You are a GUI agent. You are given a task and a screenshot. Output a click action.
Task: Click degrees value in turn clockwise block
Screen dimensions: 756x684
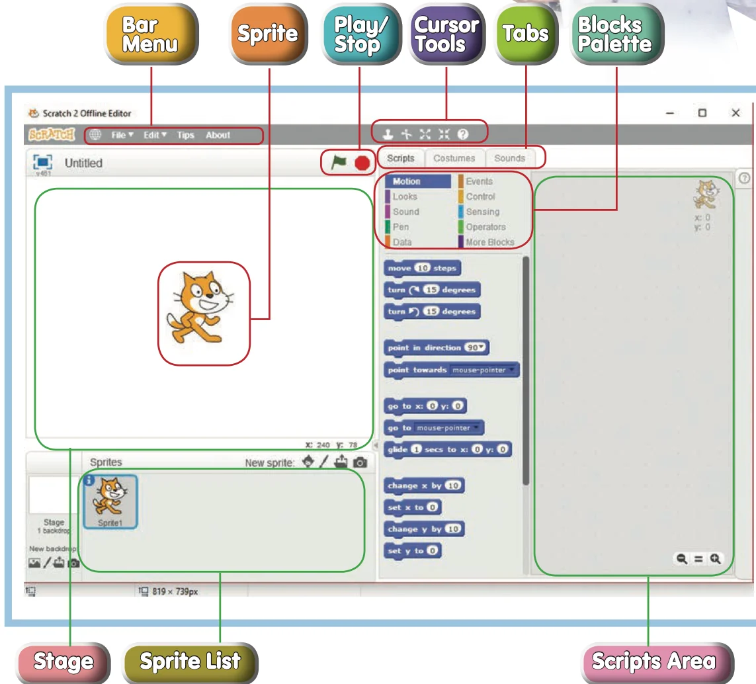(431, 290)
